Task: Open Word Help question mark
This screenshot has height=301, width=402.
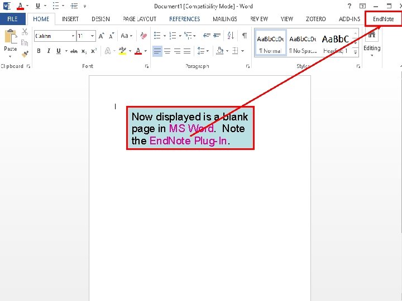Action: click(x=349, y=6)
